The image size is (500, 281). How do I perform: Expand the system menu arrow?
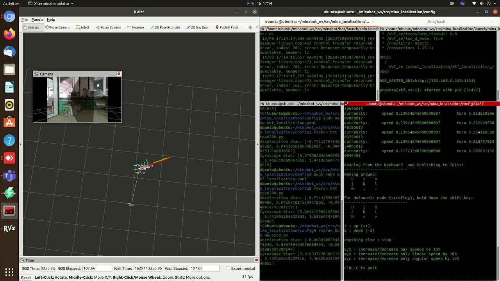(495, 3)
